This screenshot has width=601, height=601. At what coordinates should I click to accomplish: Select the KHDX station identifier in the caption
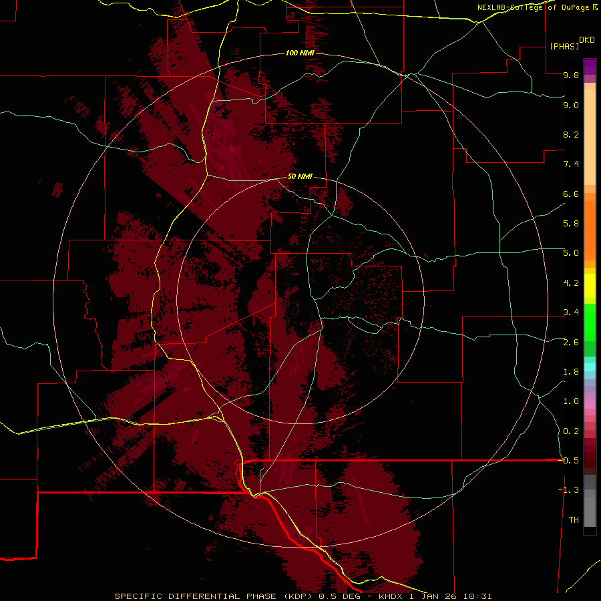(391, 596)
